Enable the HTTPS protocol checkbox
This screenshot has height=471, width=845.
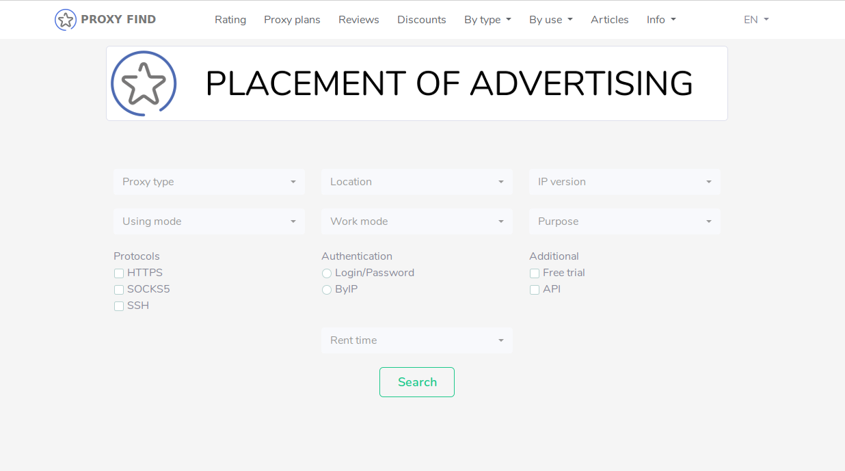coord(118,273)
